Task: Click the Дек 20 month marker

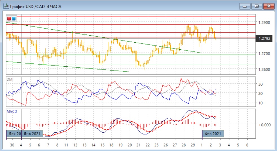Action: pyautogui.click(x=13, y=134)
